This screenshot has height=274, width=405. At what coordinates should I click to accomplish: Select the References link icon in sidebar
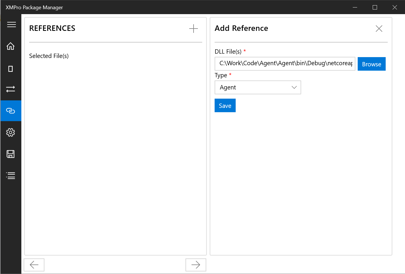[11, 110]
